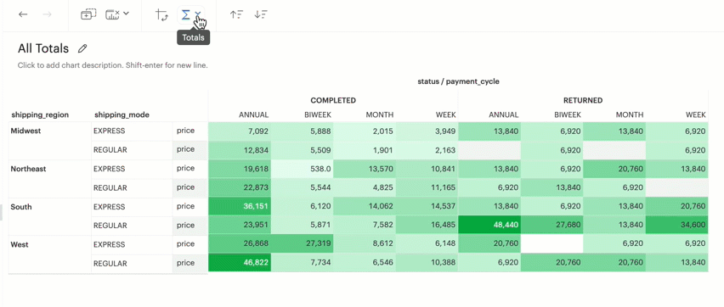This screenshot has width=724, height=307.
Task: Click MONTH header under COMPLETED
Action: 380,114
